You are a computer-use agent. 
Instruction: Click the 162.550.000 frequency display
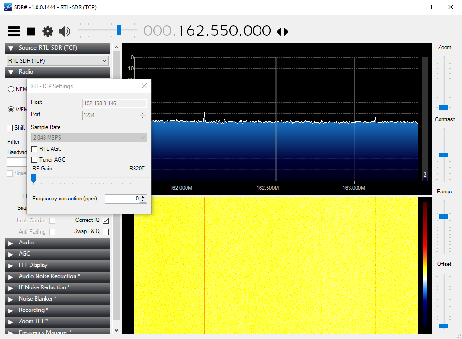(225, 30)
